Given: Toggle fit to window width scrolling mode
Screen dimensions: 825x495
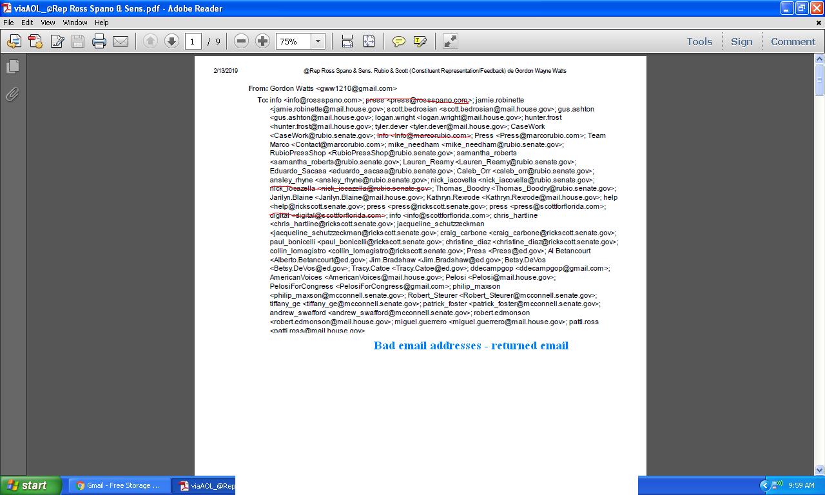Looking at the screenshot, I should (x=347, y=41).
